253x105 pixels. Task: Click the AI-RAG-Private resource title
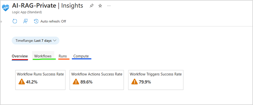pos(34,6)
